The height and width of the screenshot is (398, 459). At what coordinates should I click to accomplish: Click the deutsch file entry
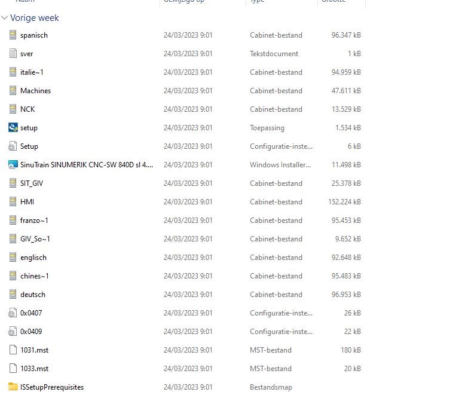tap(32, 295)
